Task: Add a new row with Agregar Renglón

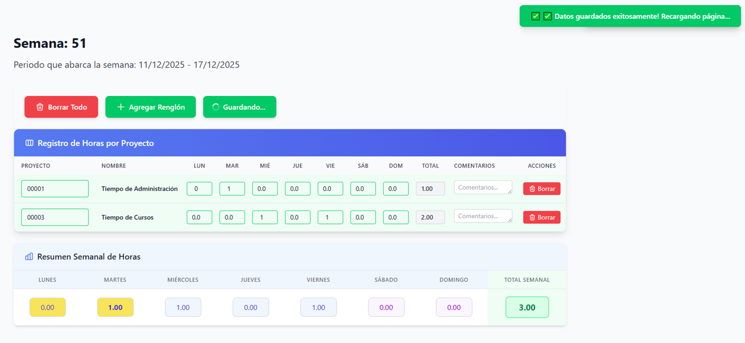Action: [x=150, y=107]
